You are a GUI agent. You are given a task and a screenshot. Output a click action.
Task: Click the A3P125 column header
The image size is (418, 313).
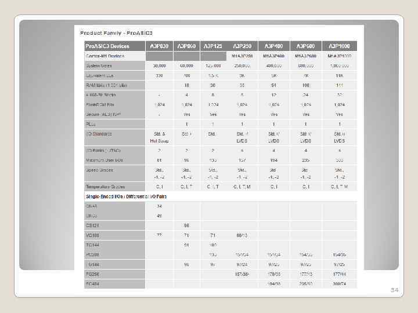pyautogui.click(x=212, y=46)
